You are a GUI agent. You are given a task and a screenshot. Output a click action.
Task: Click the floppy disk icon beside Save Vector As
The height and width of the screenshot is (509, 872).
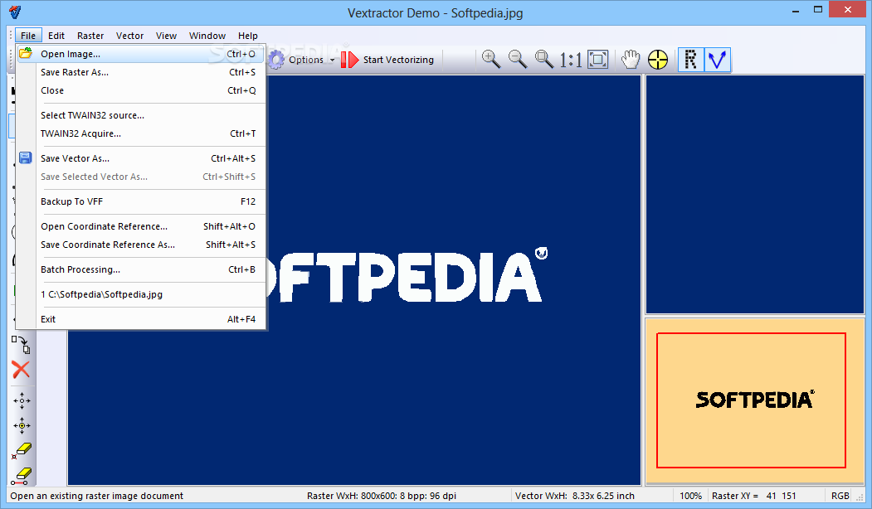click(26, 158)
